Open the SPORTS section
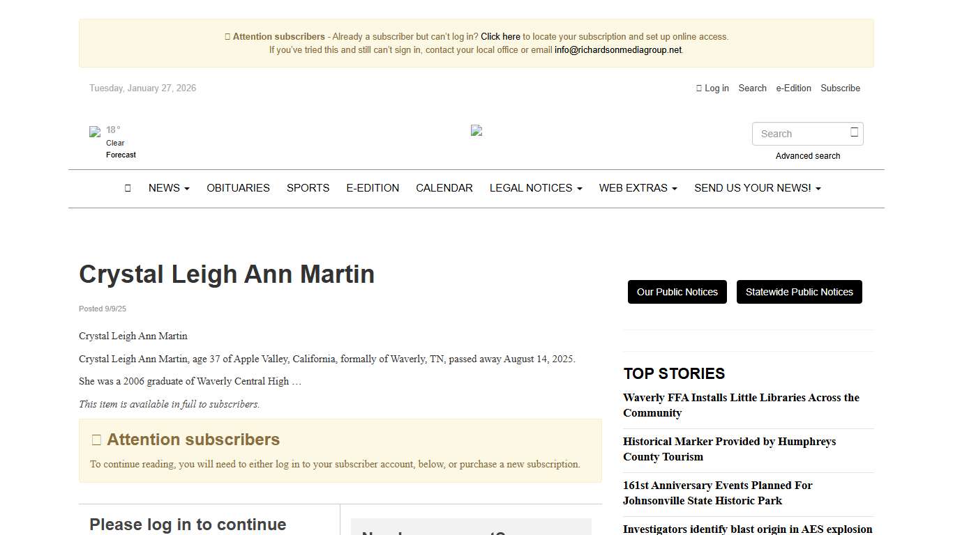Viewport: 953px width, 535px height. tap(308, 187)
